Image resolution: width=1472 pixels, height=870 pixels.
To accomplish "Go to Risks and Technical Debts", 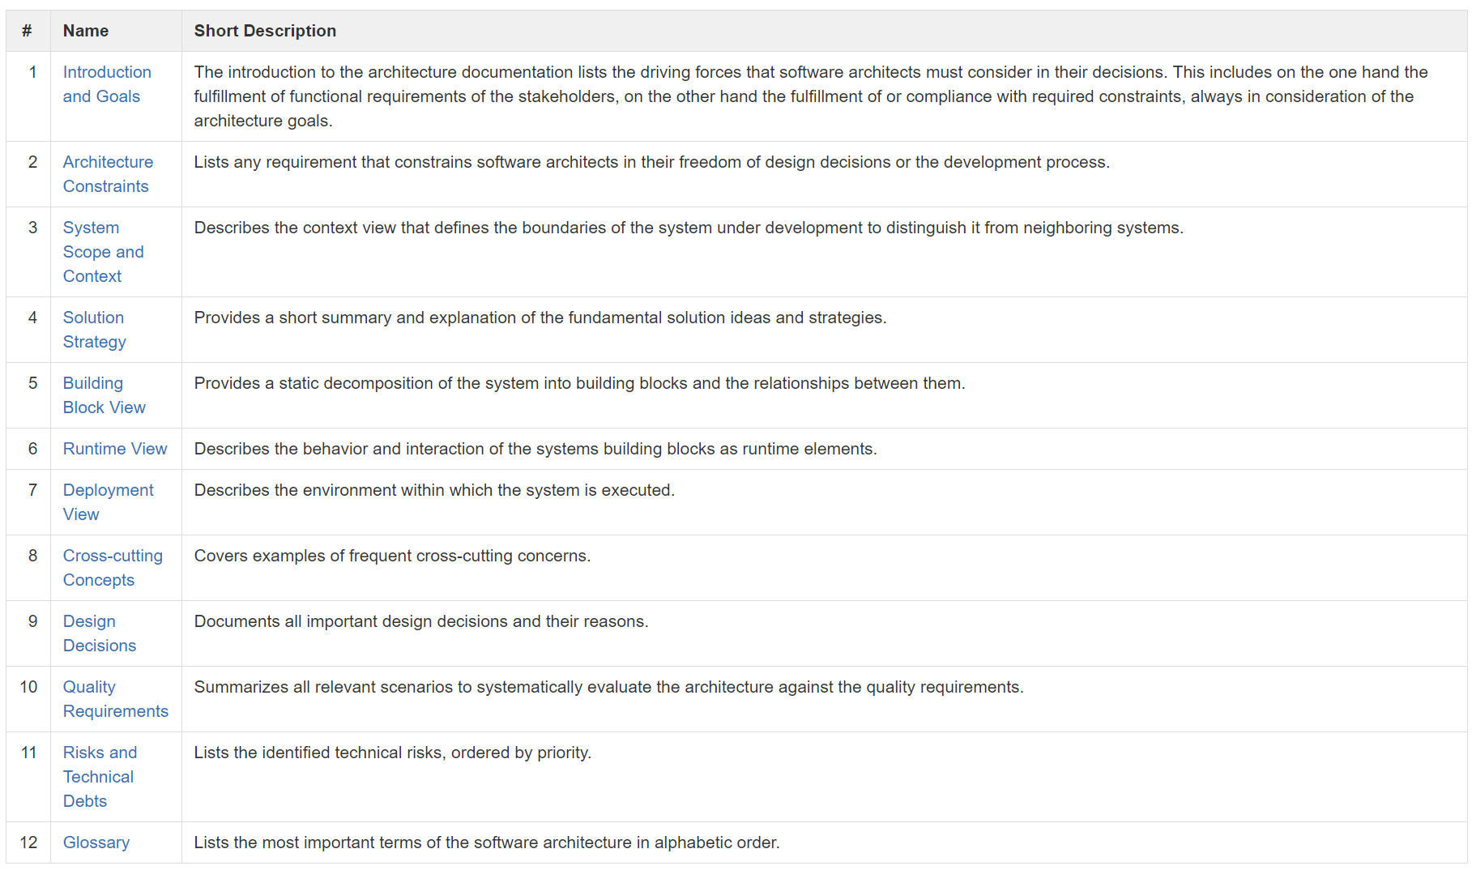I will pos(100,777).
